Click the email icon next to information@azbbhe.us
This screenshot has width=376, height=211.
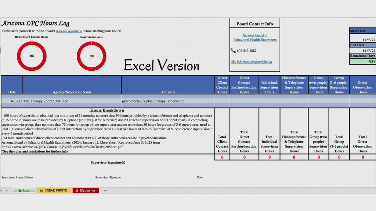coord(233,62)
